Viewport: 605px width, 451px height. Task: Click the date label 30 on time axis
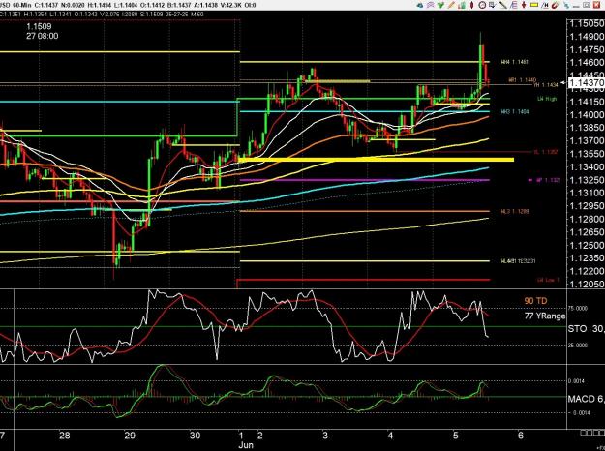click(196, 436)
